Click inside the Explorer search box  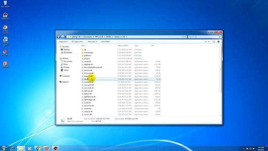pyautogui.click(x=204, y=37)
